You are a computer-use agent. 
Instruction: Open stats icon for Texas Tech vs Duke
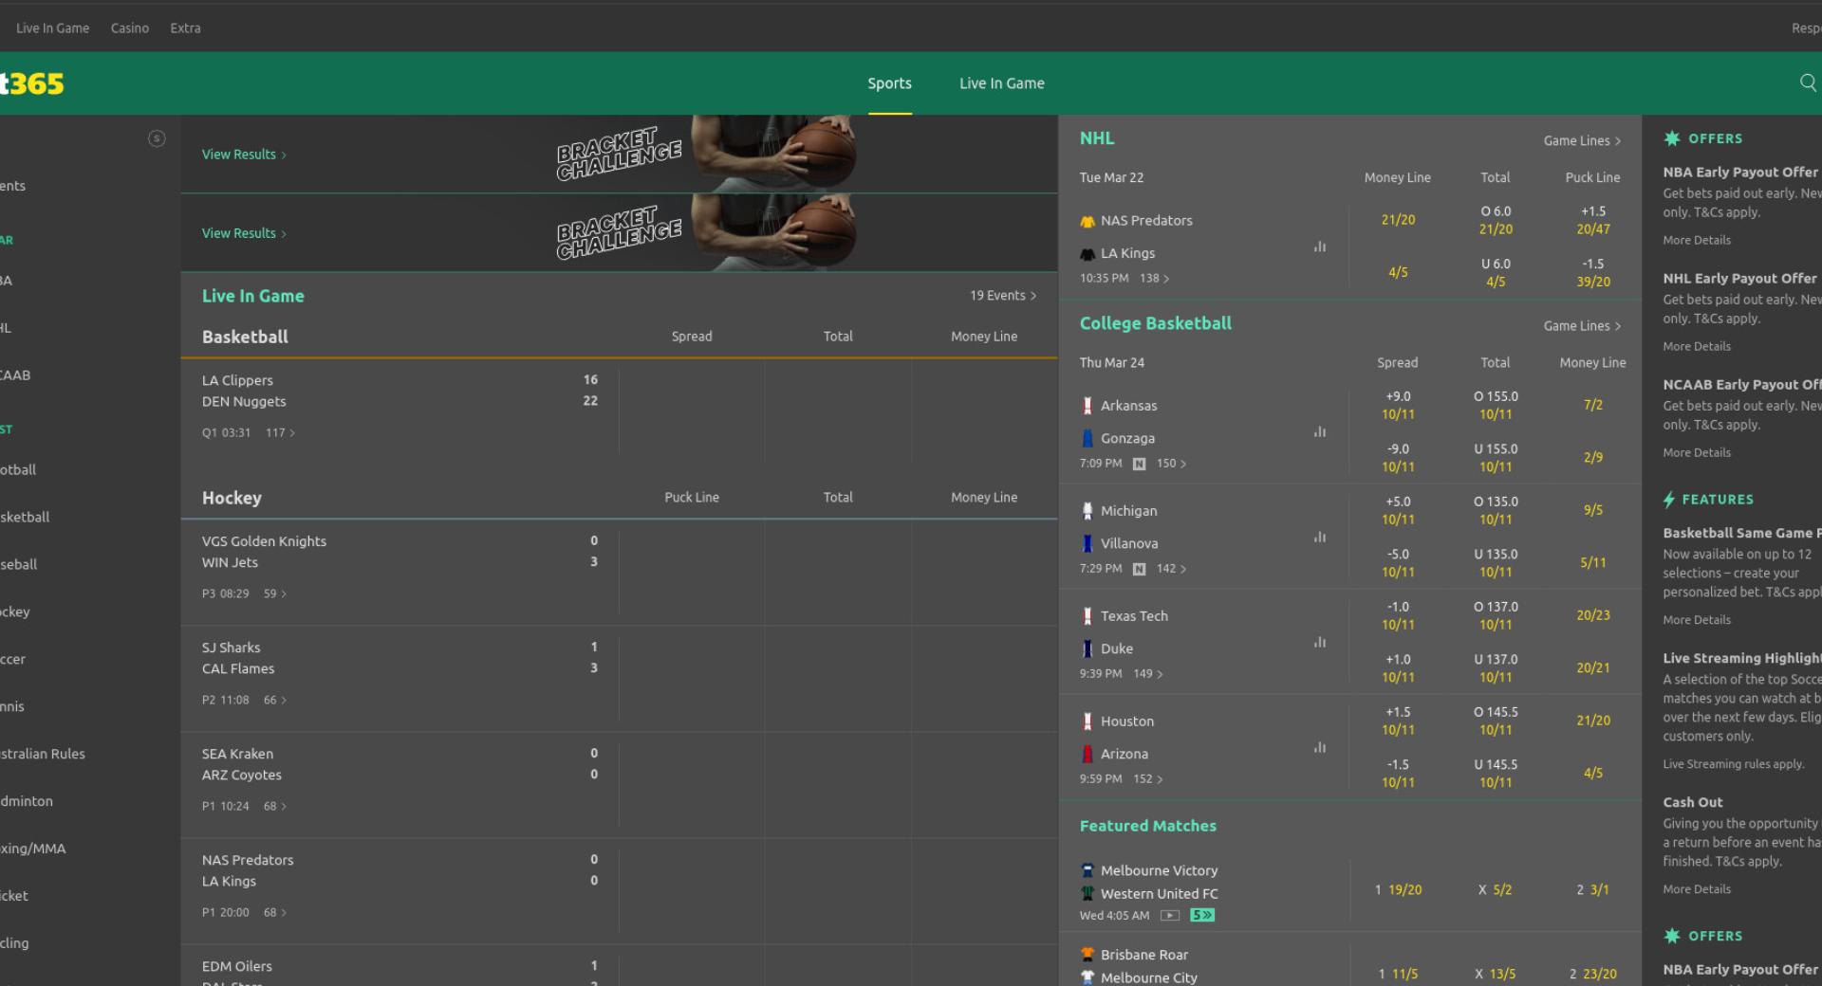click(x=1319, y=642)
